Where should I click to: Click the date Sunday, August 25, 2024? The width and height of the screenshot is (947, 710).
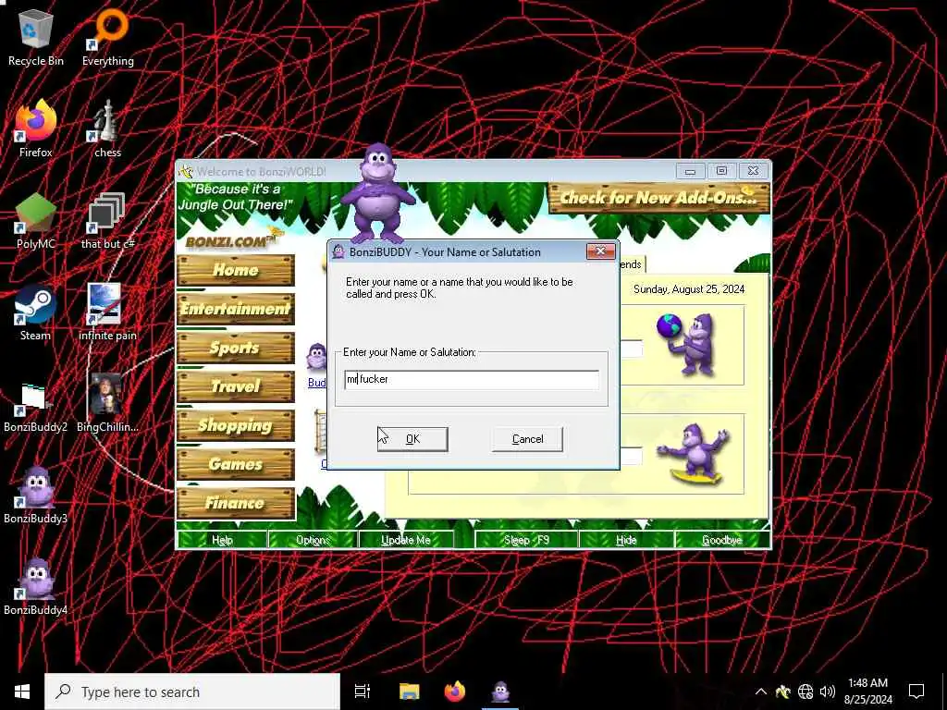689,289
